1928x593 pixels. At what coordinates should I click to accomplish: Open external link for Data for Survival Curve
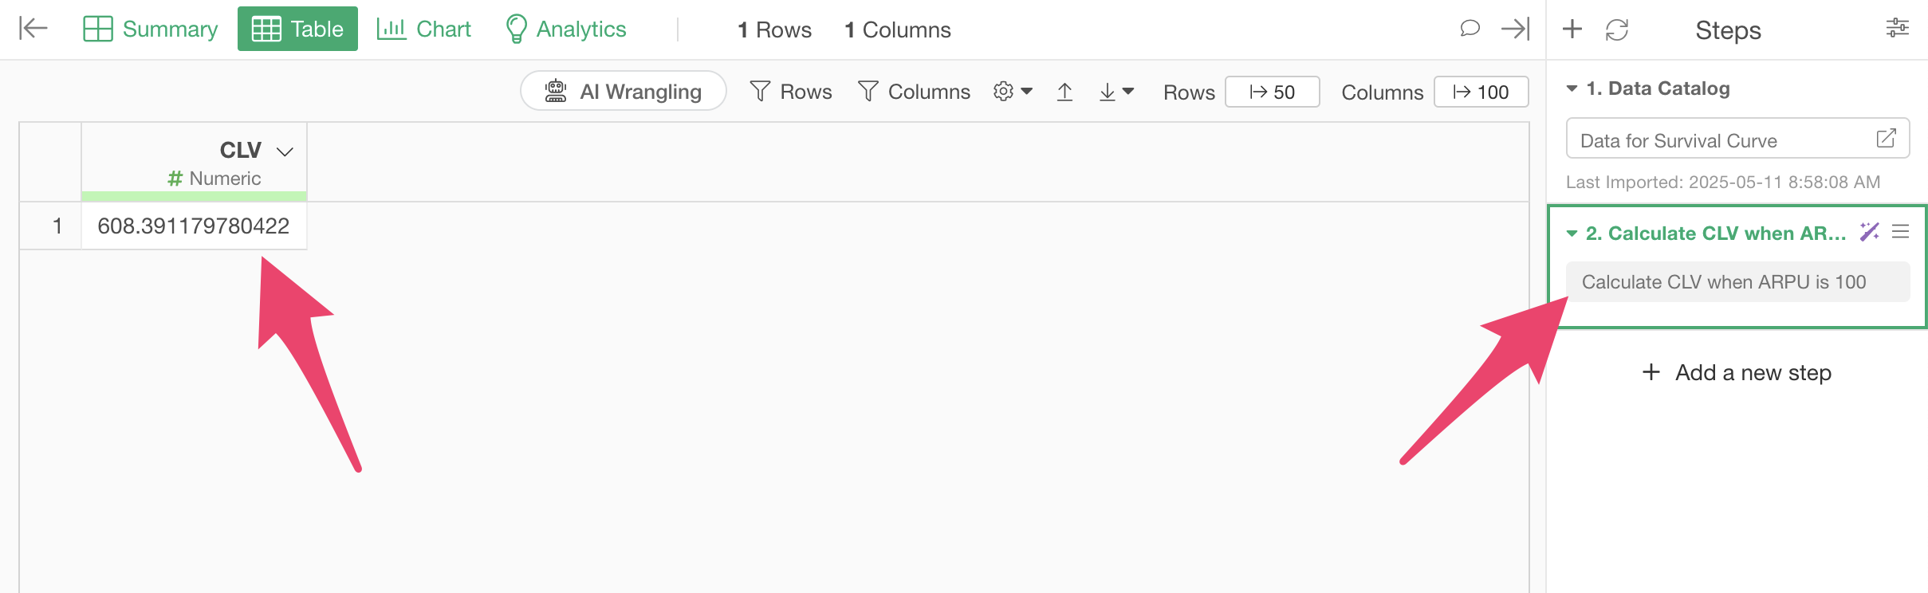click(x=1886, y=139)
